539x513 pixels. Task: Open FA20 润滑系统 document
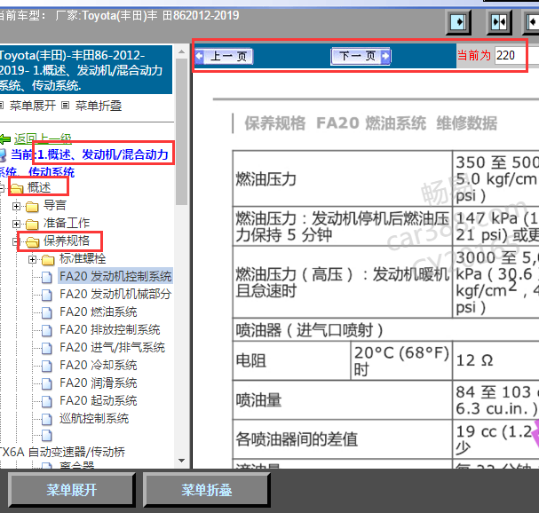coord(99,383)
